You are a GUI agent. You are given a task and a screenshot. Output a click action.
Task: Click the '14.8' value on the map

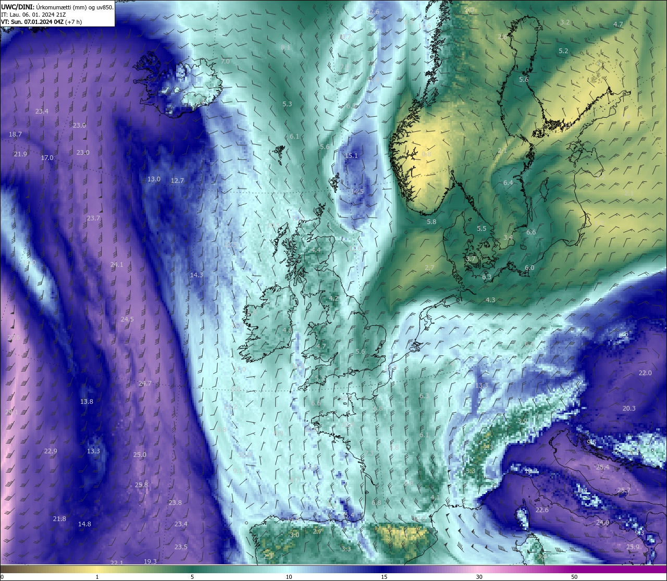point(84,524)
